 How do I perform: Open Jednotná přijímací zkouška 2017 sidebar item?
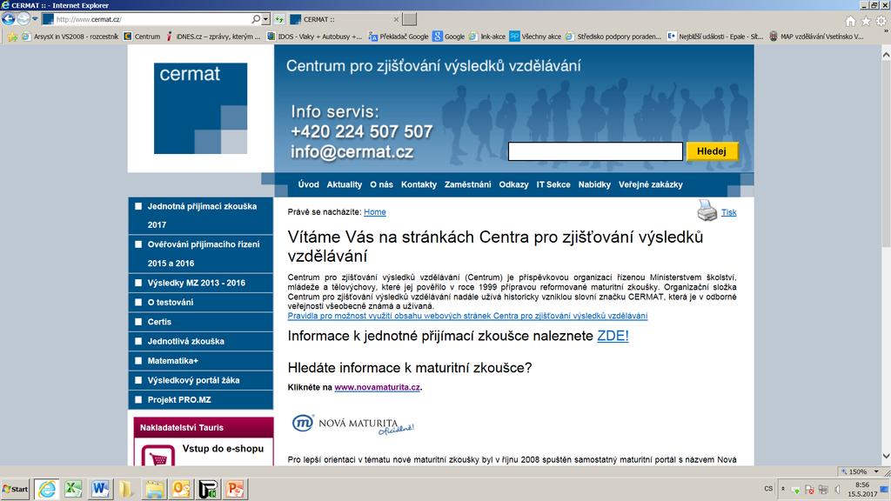pyautogui.click(x=201, y=216)
